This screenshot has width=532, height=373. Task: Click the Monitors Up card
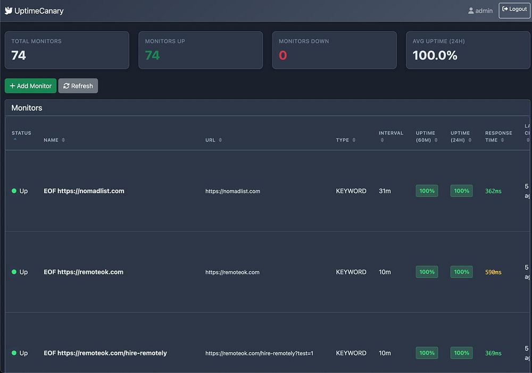point(201,50)
